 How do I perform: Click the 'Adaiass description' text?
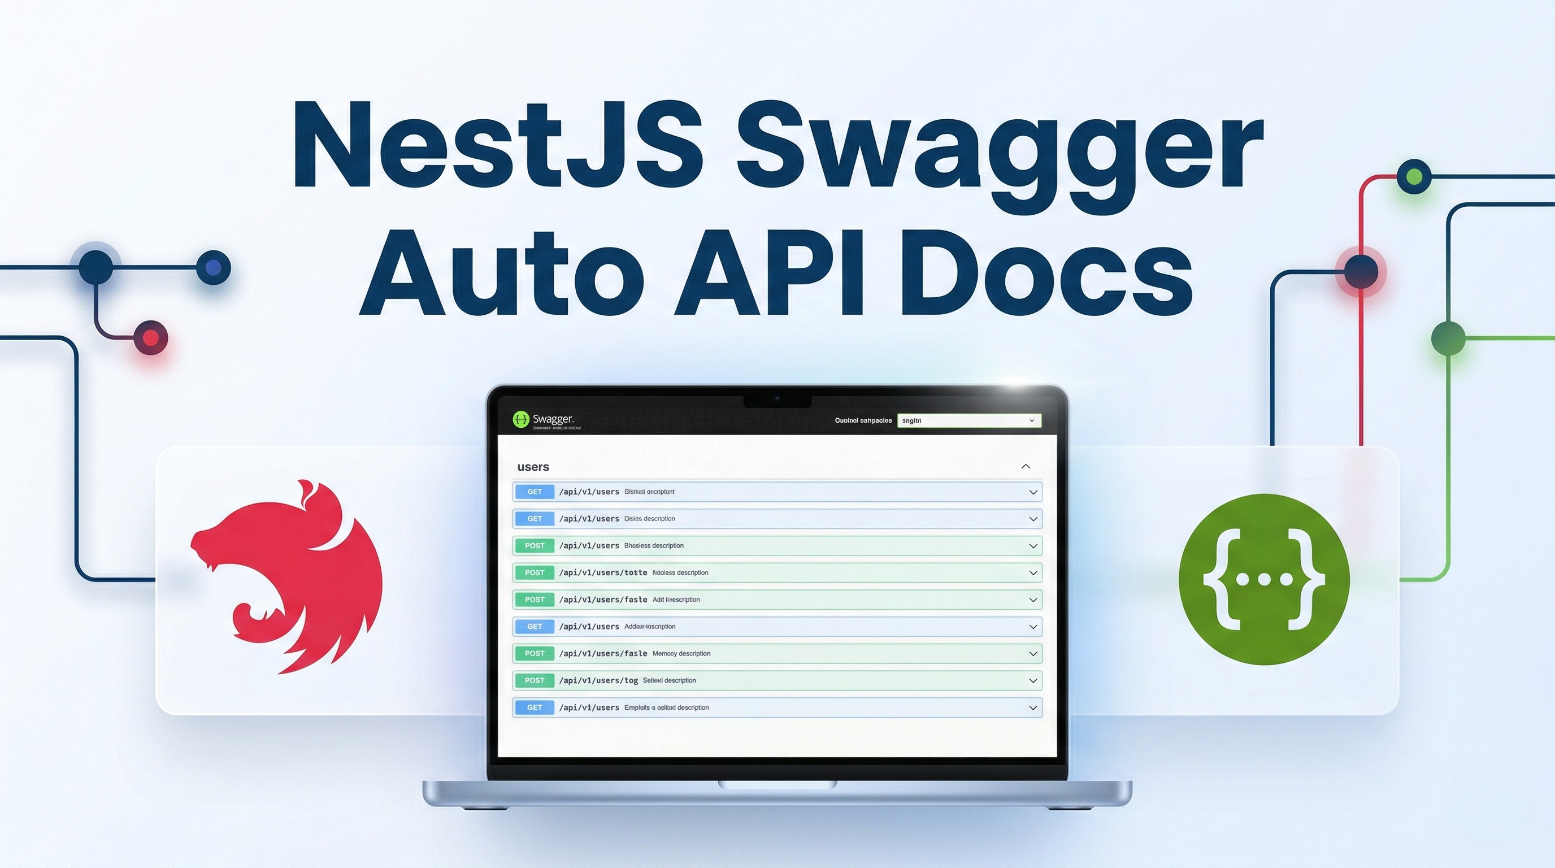coord(680,573)
